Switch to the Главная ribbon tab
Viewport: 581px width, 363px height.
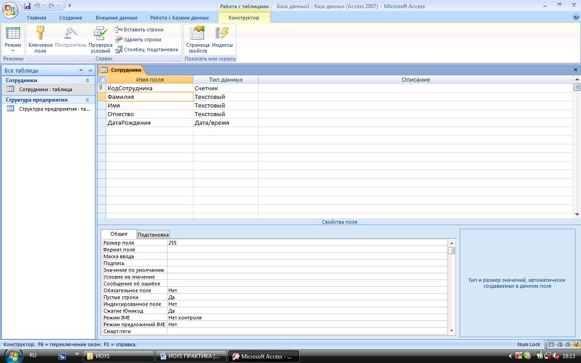(37, 18)
